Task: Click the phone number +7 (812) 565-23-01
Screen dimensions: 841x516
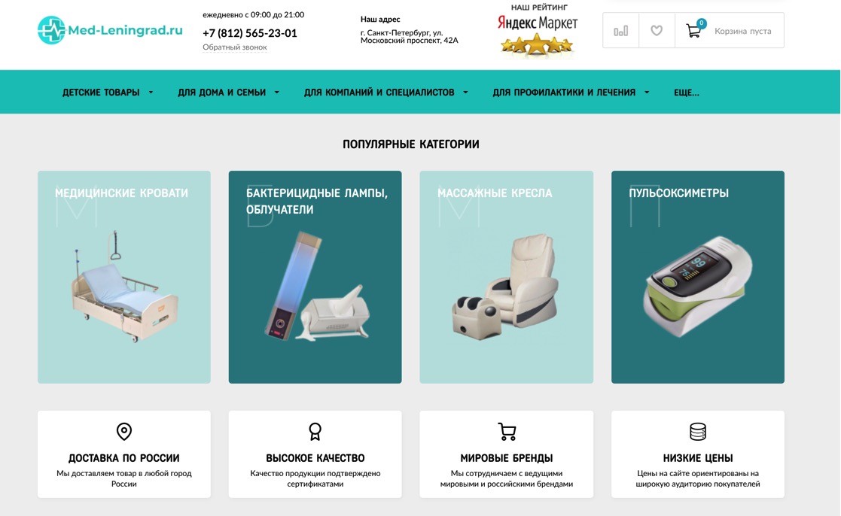Action: 249,33
